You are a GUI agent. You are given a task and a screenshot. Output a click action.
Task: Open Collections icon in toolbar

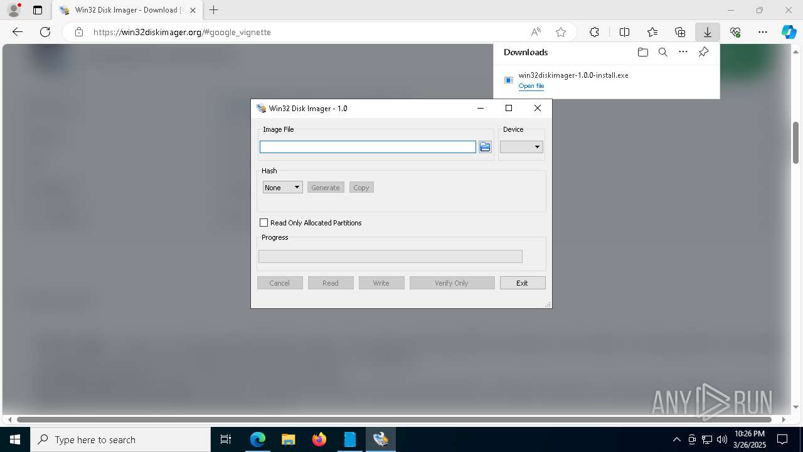(x=680, y=32)
